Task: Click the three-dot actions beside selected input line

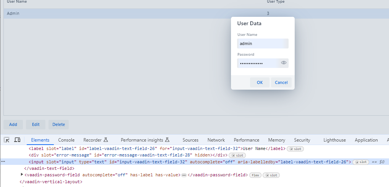Action: point(3,162)
